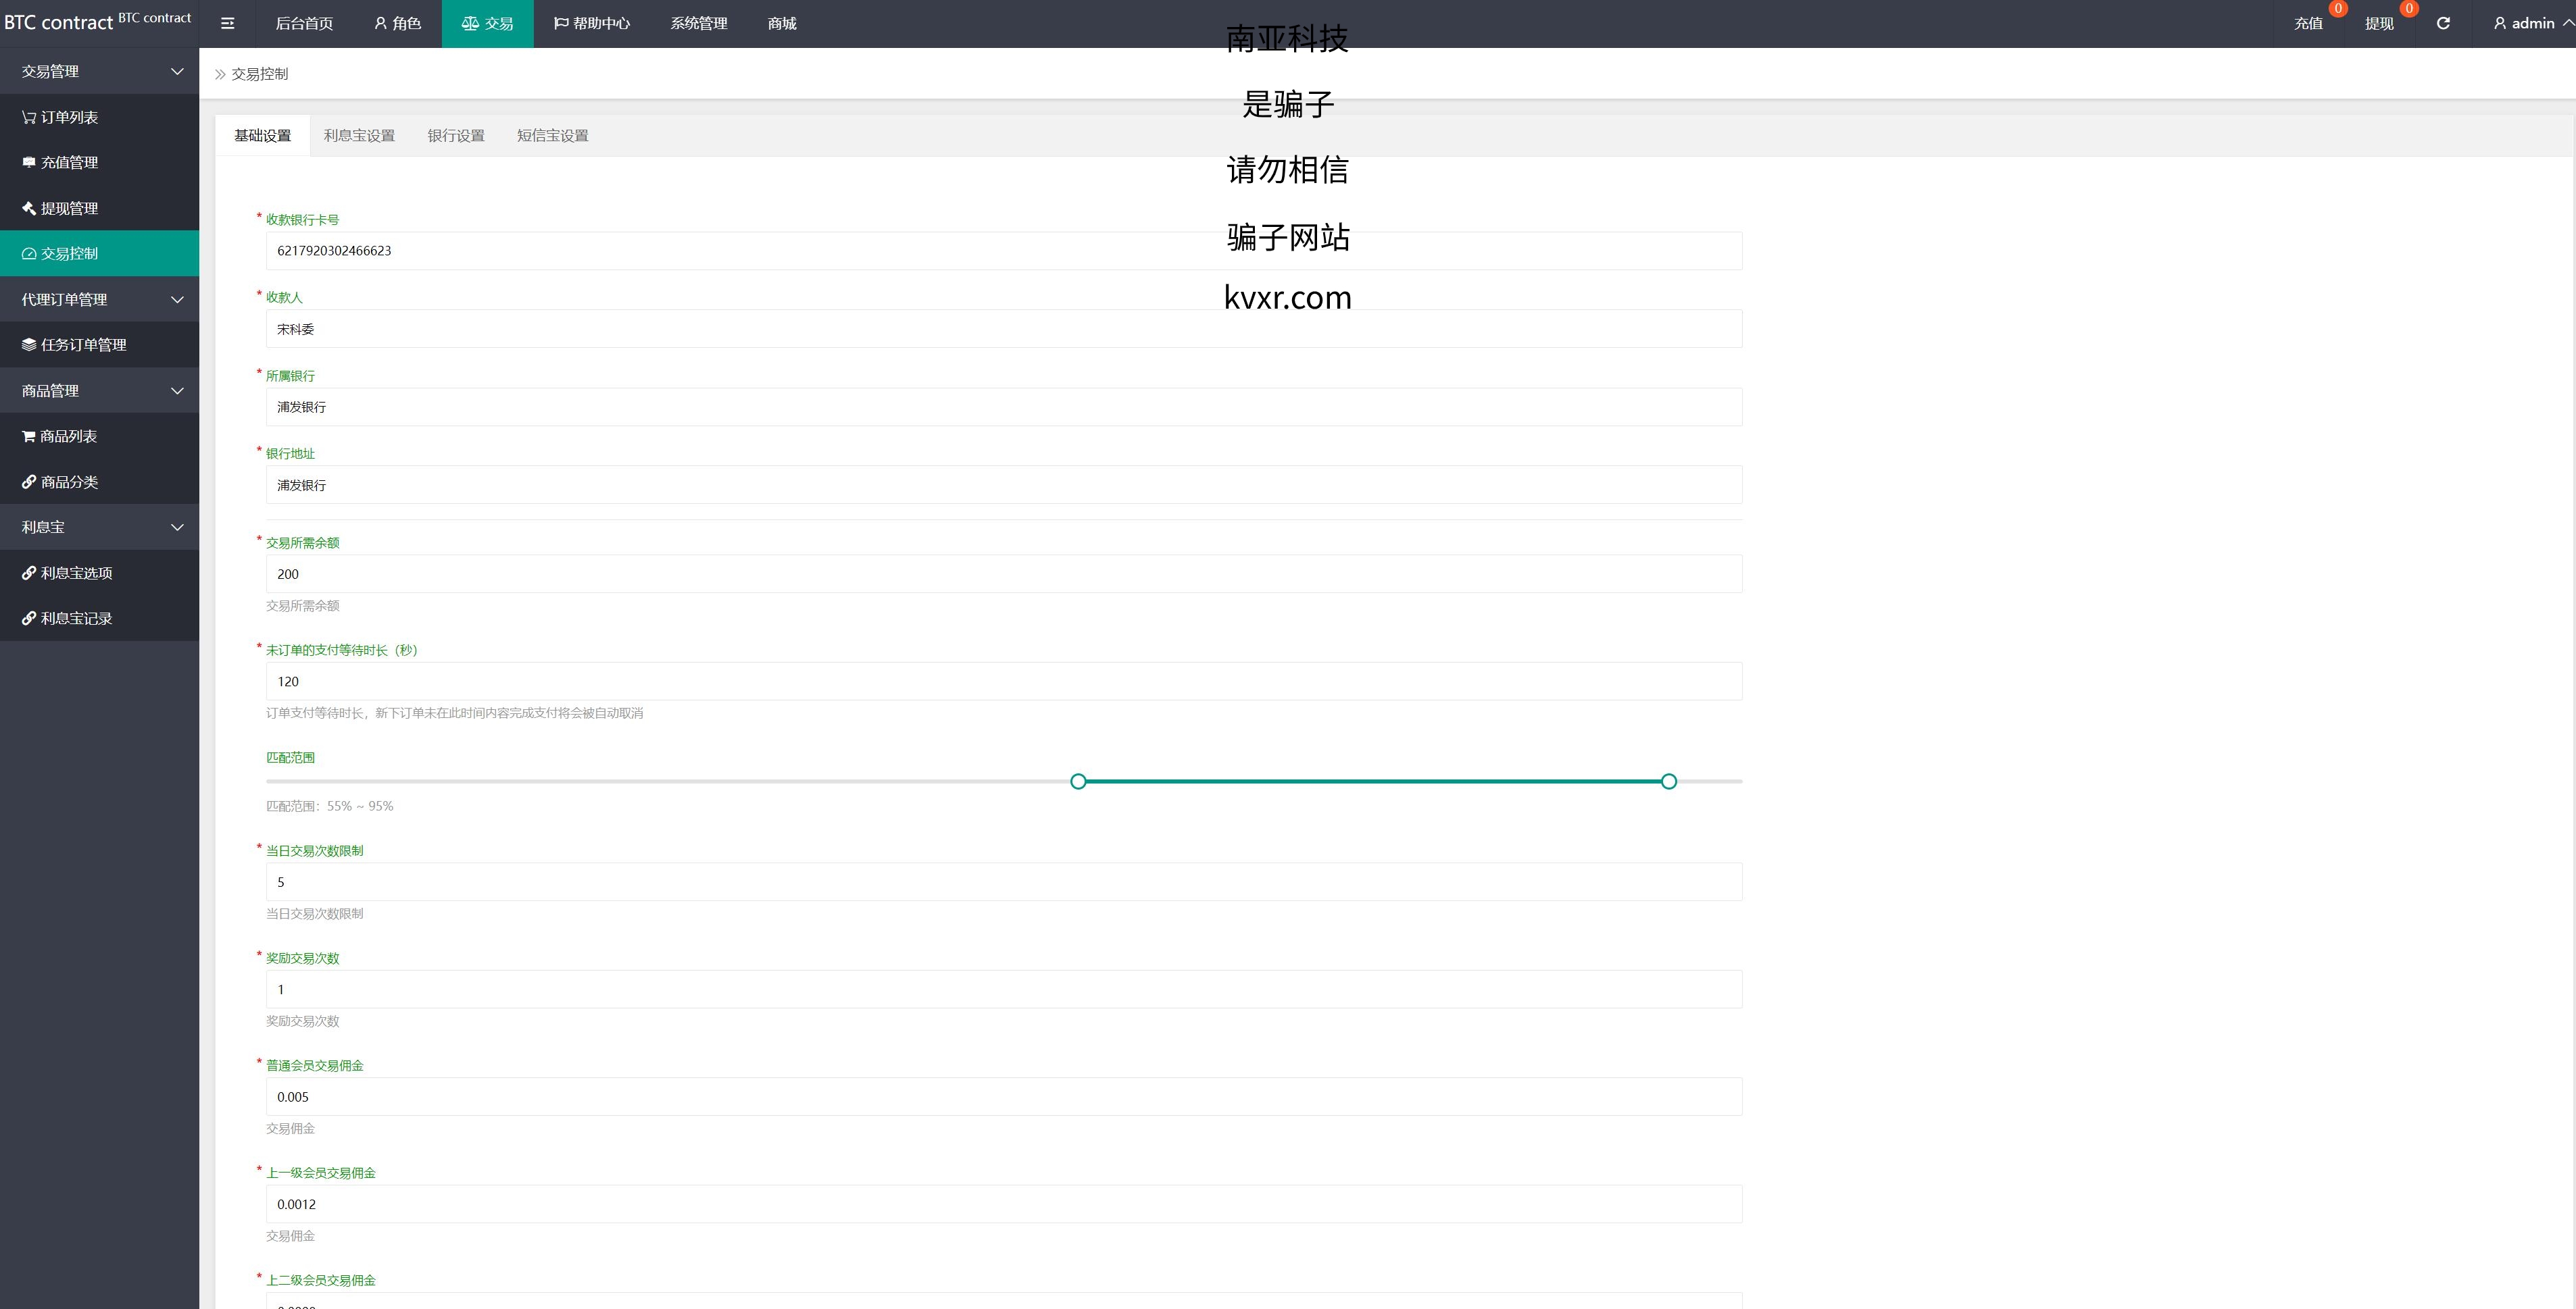Click link icon beside 商品分类
2576x1309 pixels.
(29, 482)
